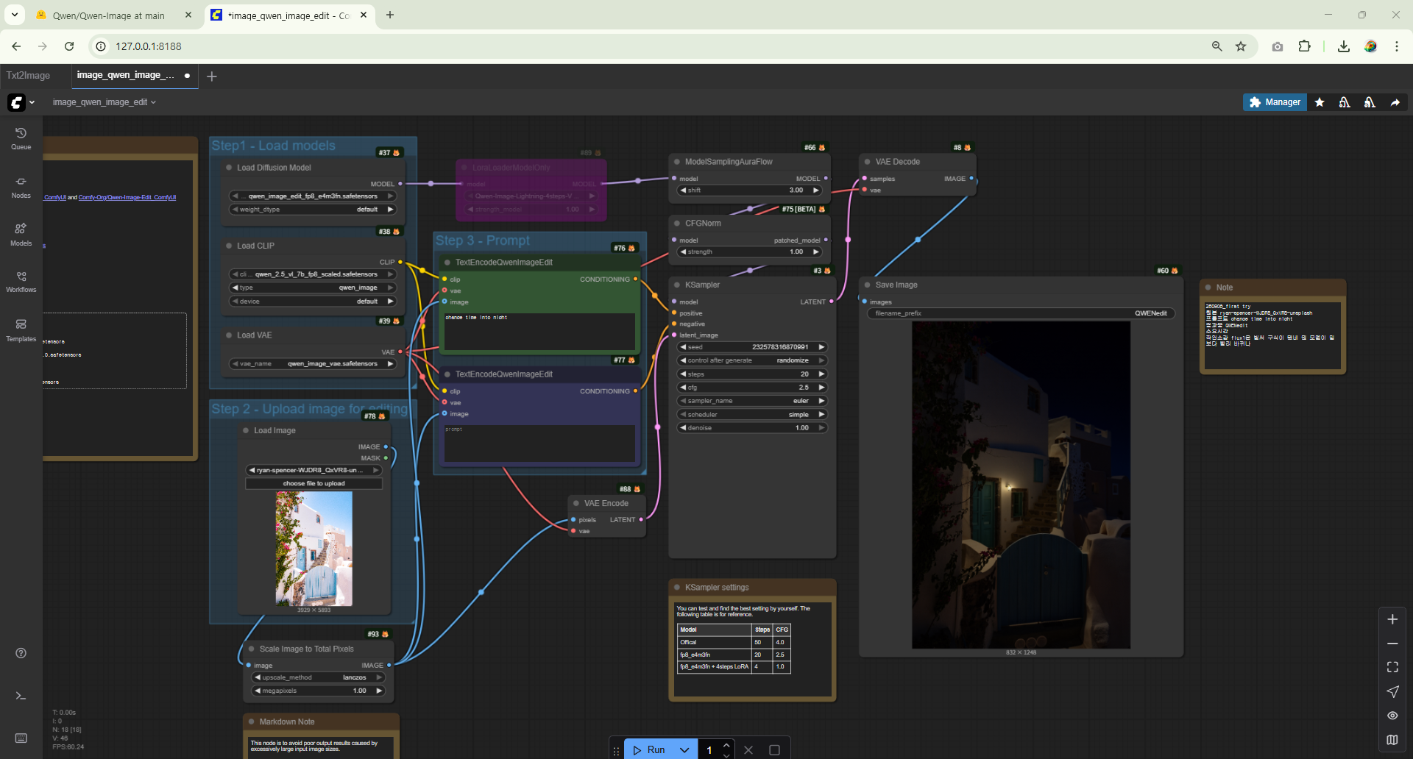Toggle link visibility eye icon
Screen dimensions: 1413x759
1392,716
